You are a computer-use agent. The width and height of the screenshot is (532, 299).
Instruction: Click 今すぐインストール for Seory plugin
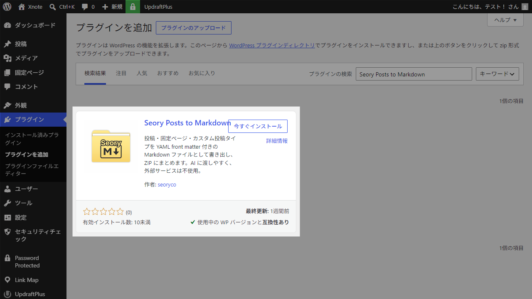click(258, 126)
